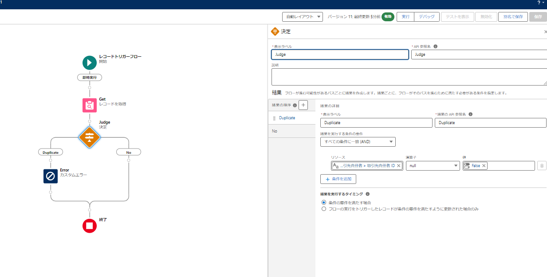Click the connector node below Start
Screen dimensions: 547x277
(x=90, y=87)
